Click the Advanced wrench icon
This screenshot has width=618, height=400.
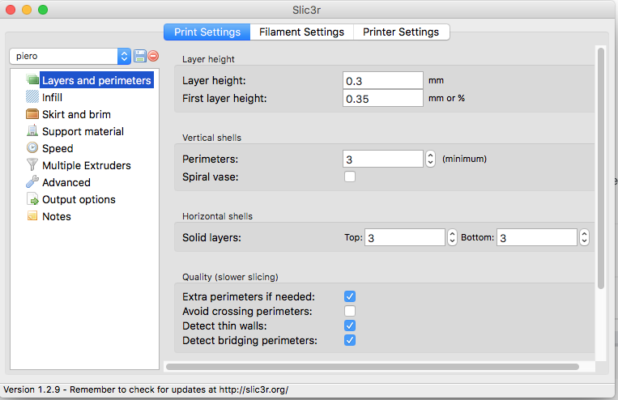click(x=32, y=181)
